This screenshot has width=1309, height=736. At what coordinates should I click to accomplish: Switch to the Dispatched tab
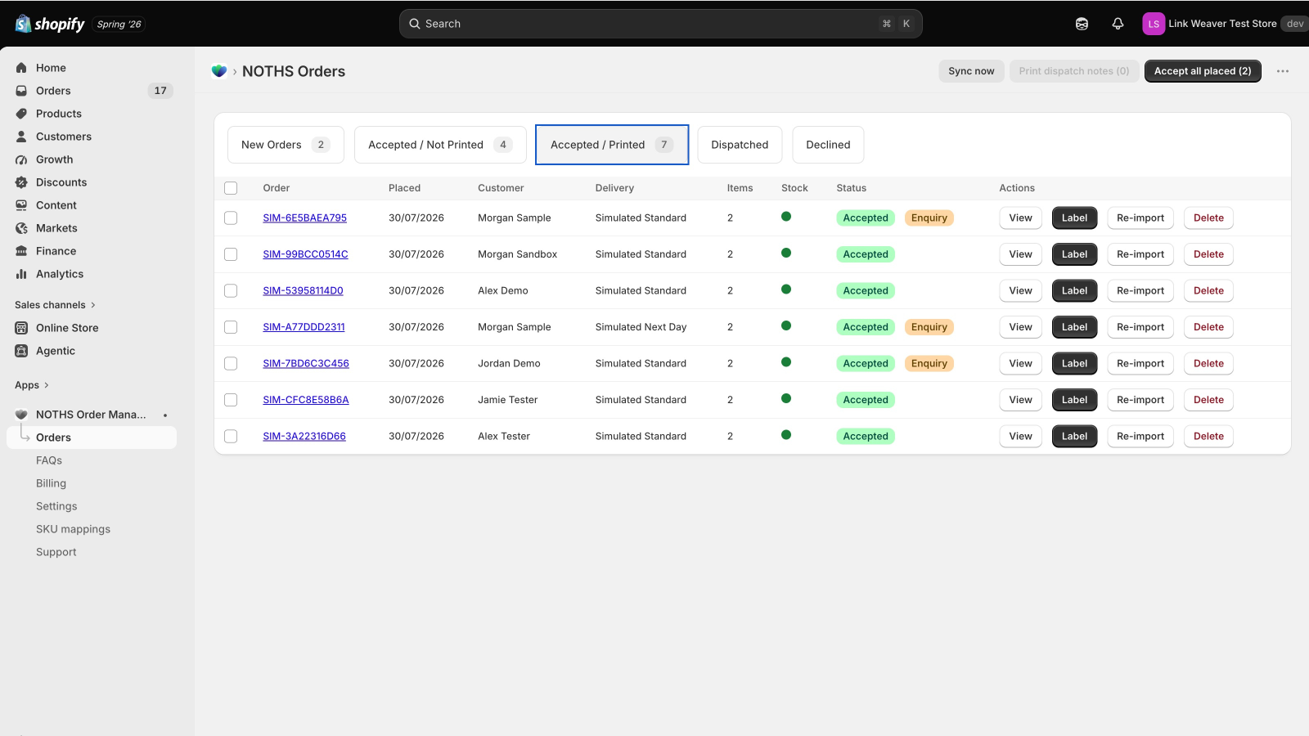point(740,145)
